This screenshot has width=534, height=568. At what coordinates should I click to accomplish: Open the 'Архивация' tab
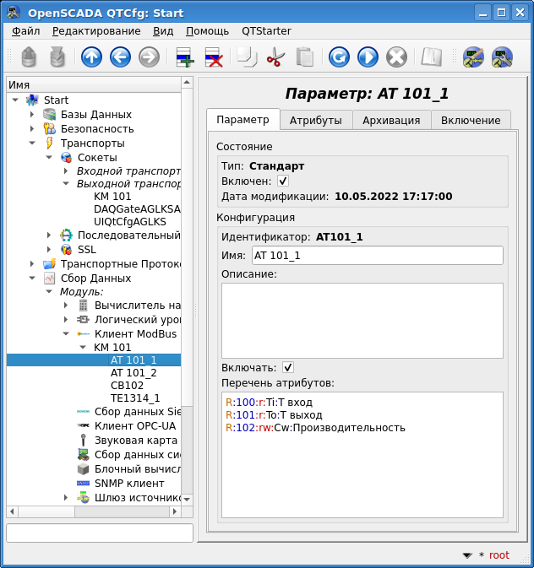tap(390, 120)
